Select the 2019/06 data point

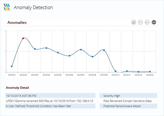click(x=69, y=56)
